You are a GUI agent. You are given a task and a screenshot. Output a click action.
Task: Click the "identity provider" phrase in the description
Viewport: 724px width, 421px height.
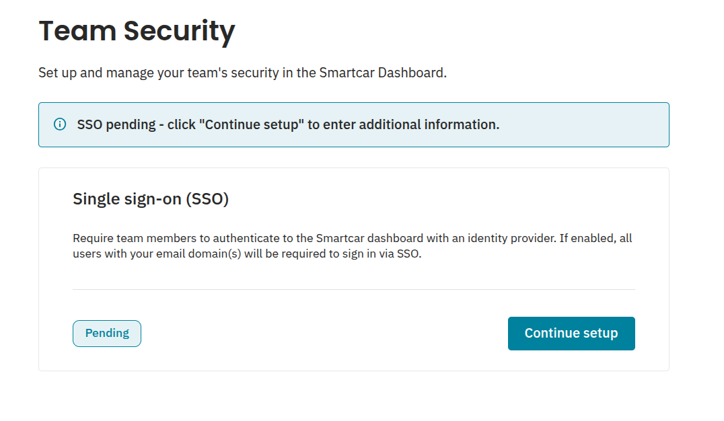coord(511,238)
